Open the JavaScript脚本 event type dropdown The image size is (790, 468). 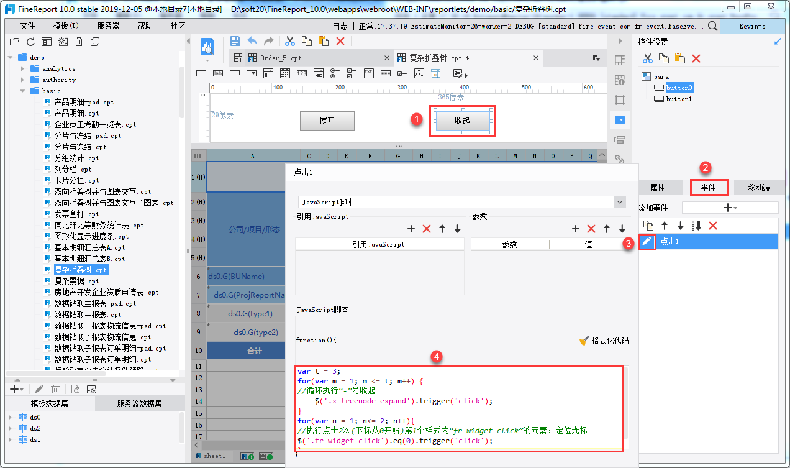619,202
